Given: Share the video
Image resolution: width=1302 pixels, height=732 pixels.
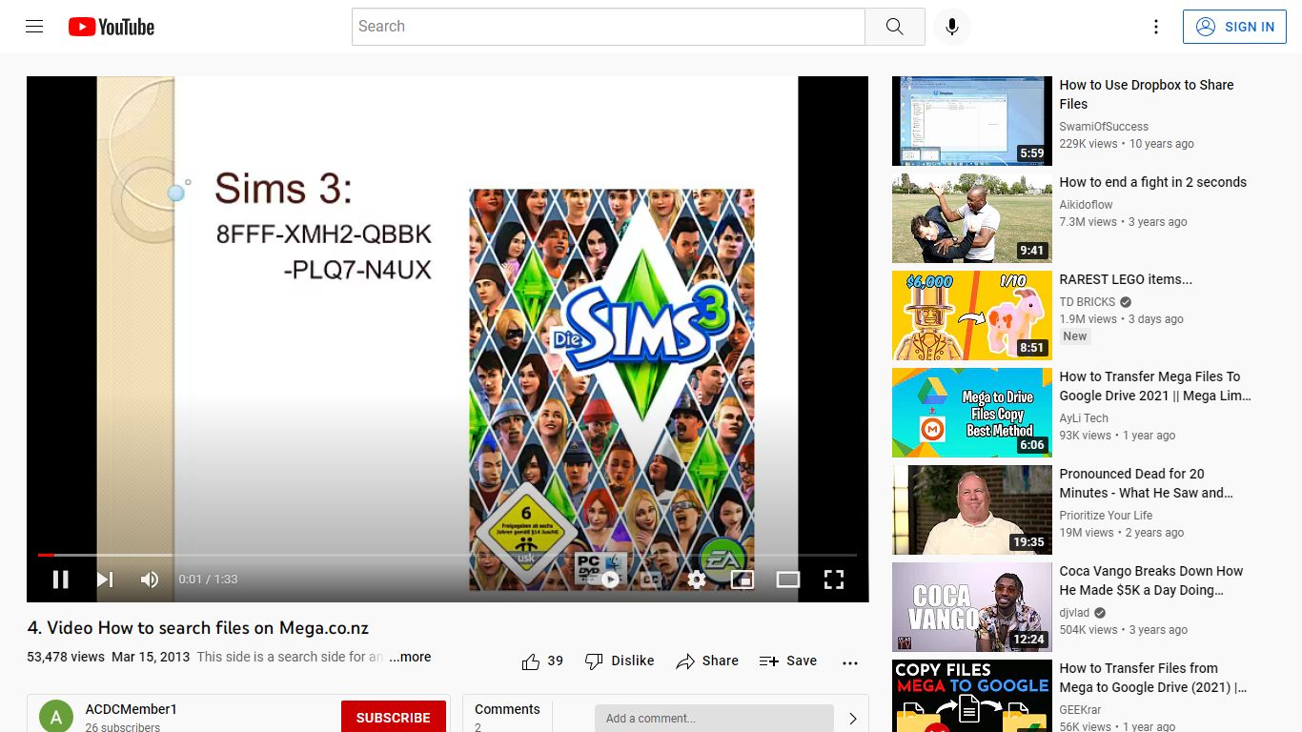Looking at the screenshot, I should tap(707, 661).
